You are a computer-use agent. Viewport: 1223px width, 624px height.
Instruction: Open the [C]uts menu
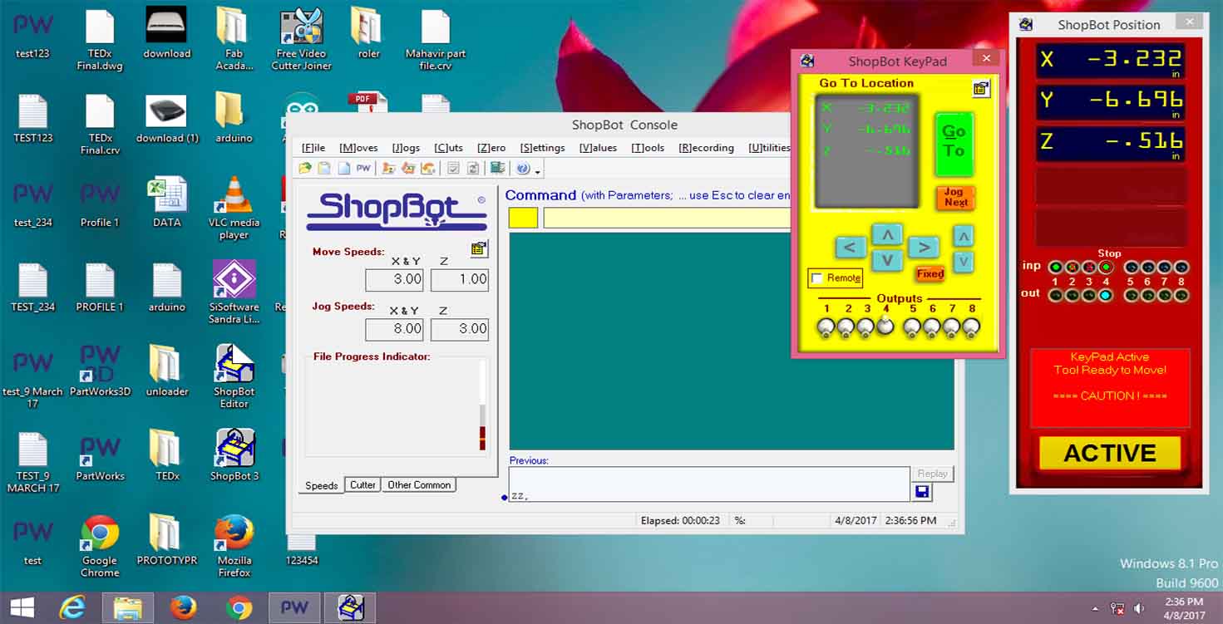coord(448,148)
